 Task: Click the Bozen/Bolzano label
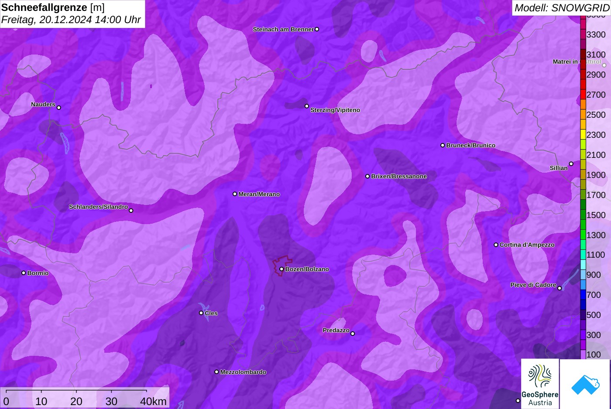tap(307, 269)
